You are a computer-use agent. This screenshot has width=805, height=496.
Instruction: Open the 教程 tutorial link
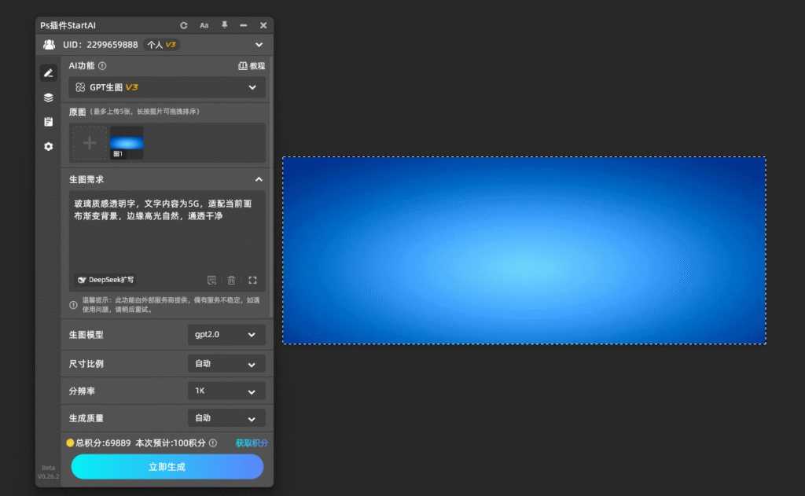pos(252,66)
